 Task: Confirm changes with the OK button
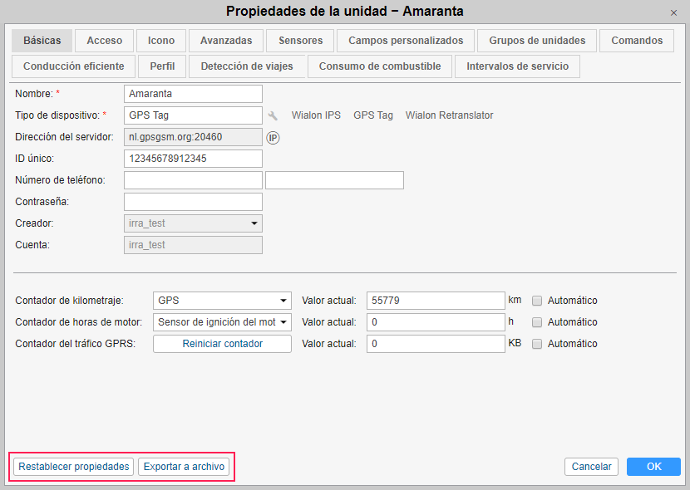point(653,467)
